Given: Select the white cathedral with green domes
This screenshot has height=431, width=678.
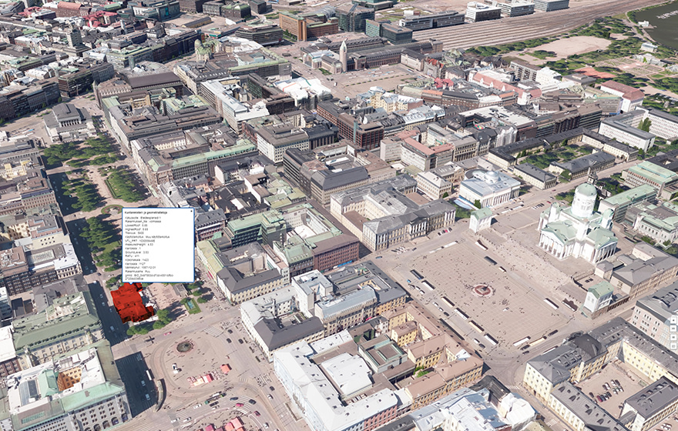Looking at the screenshot, I should click(x=577, y=225).
